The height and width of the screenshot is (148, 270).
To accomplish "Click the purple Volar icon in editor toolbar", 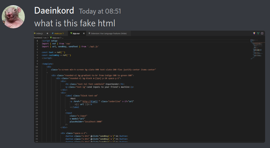I will [x=254, y=33].
